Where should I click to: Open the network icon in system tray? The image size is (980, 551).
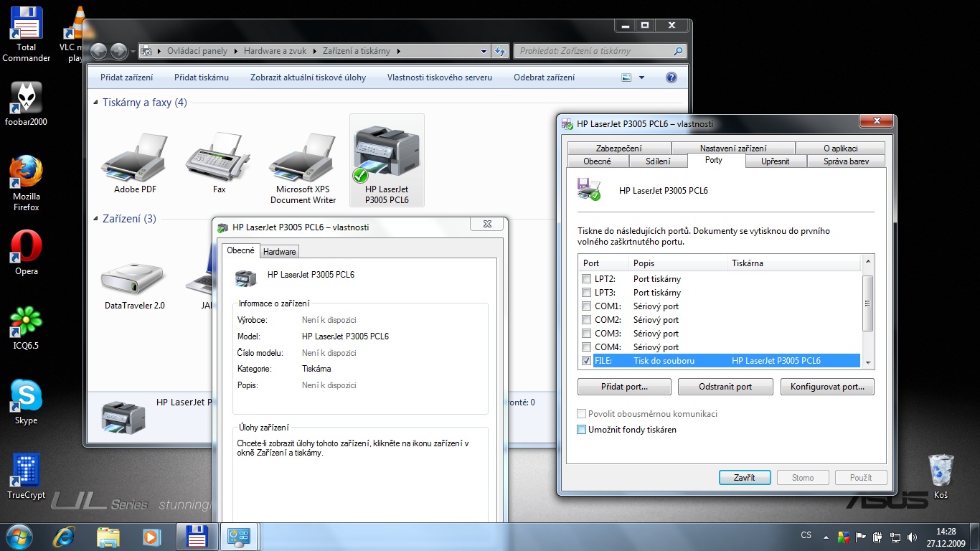pyautogui.click(x=895, y=537)
